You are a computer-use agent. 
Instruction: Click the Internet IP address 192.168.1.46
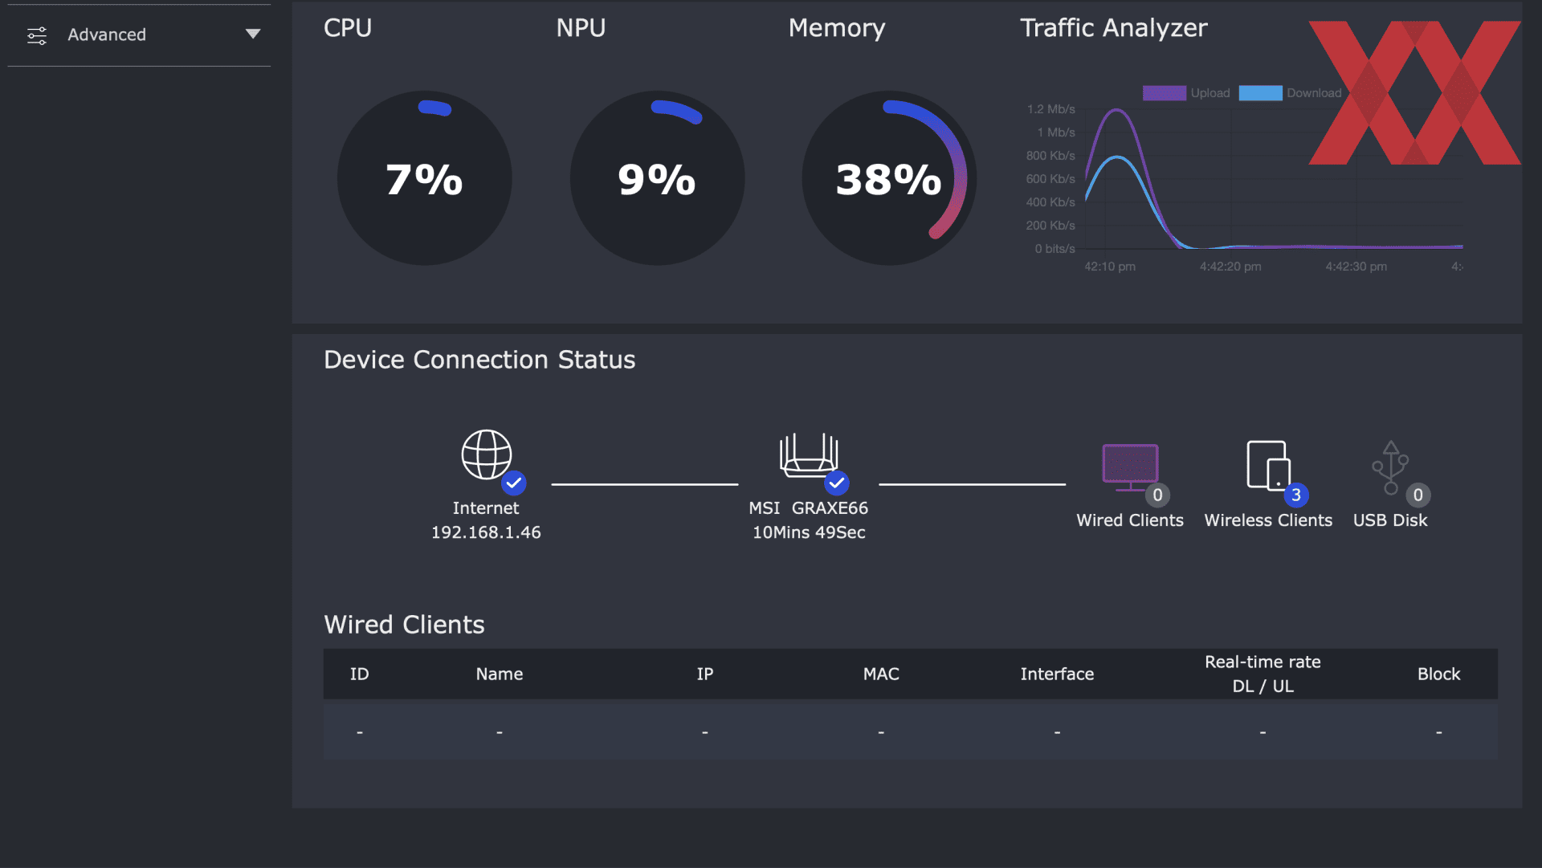(486, 532)
